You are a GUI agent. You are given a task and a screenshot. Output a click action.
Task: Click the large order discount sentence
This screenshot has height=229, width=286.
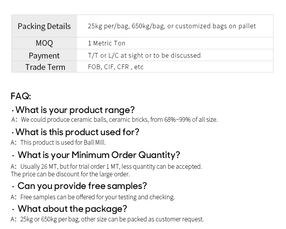pyautogui.click(x=70, y=174)
